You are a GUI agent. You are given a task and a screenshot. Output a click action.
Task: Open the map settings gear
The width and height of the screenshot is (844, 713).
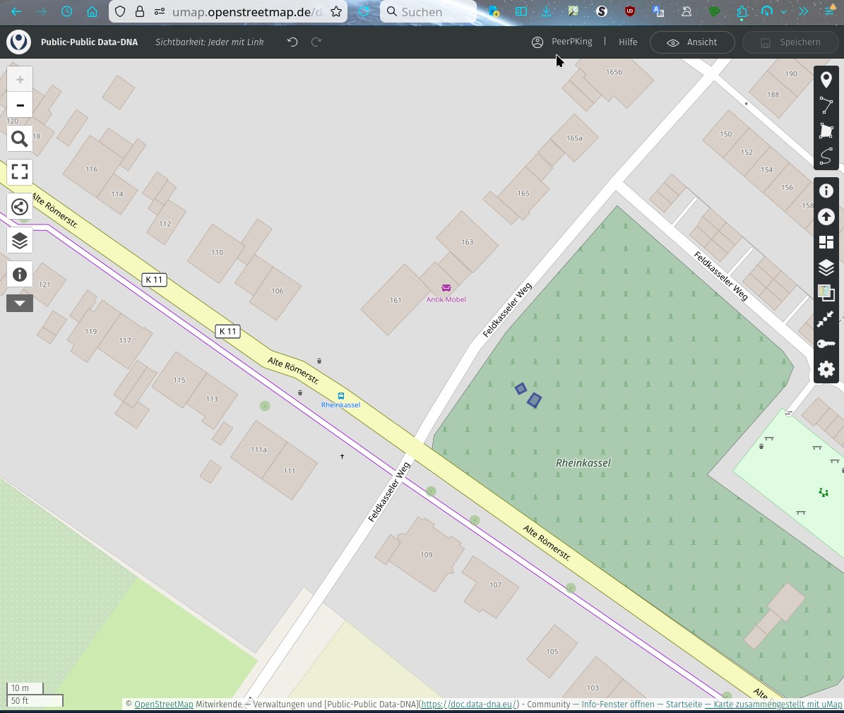826,369
